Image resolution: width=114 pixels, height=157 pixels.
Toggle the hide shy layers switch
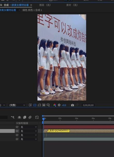tap(19, 117)
